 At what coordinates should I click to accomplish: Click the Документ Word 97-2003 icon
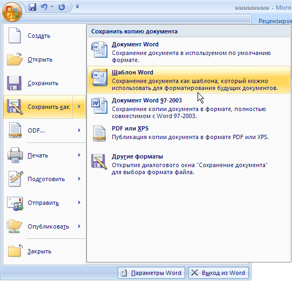(99, 106)
